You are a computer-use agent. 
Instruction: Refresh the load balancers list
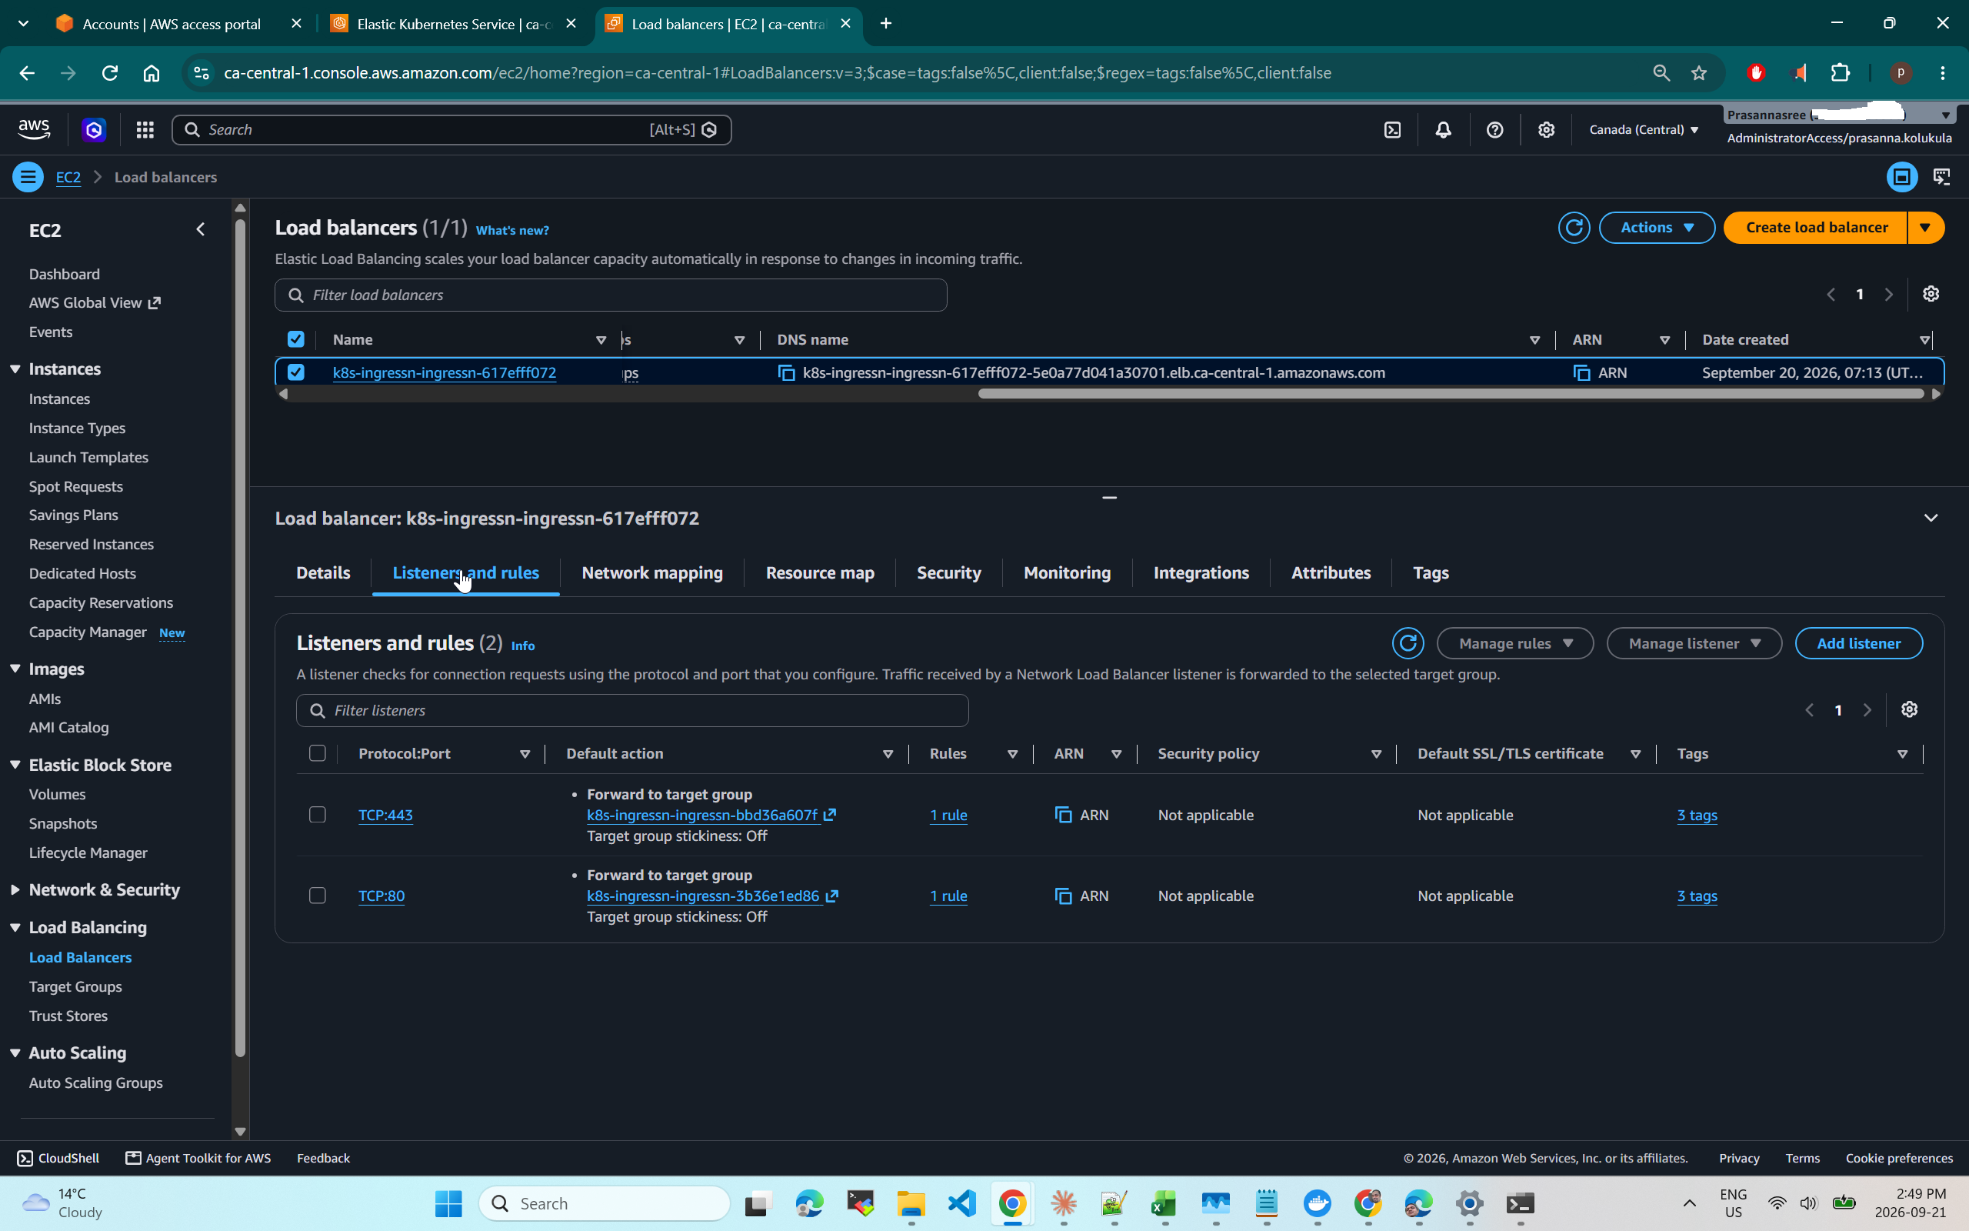pos(1574,227)
